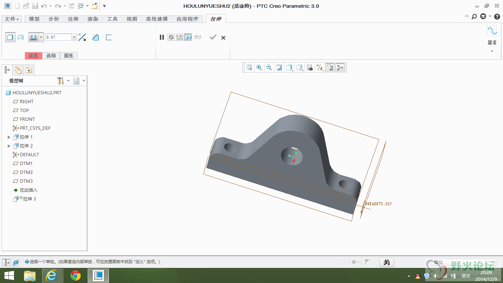Flip the extrude depth direction
This screenshot has width=503, height=283.
click(82, 37)
